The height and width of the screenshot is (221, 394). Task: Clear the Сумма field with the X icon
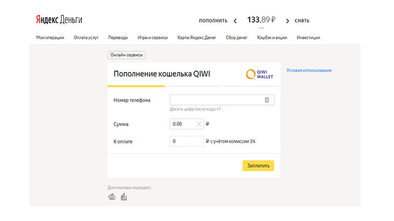[x=199, y=124]
